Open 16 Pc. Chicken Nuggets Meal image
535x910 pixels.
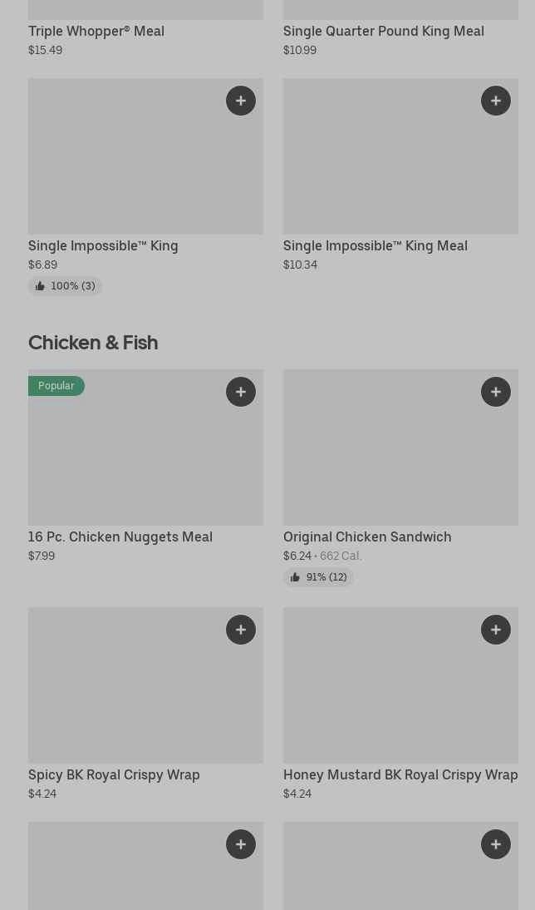[x=133, y=457]
